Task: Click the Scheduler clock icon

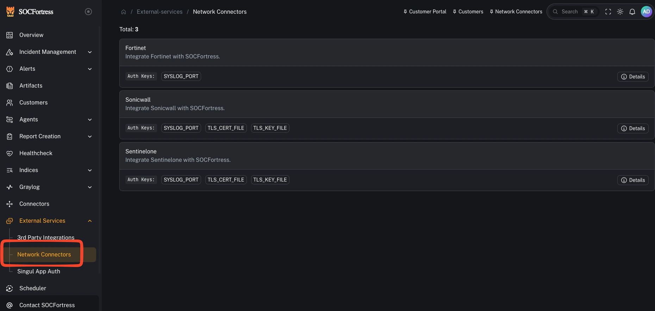Action: [10, 288]
